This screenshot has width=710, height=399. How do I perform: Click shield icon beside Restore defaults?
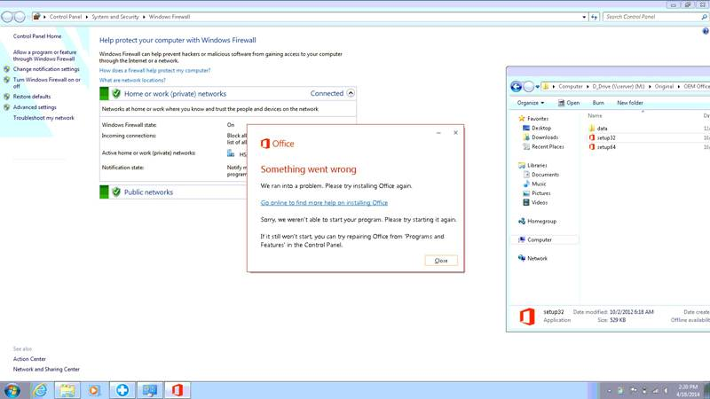[x=6, y=97]
